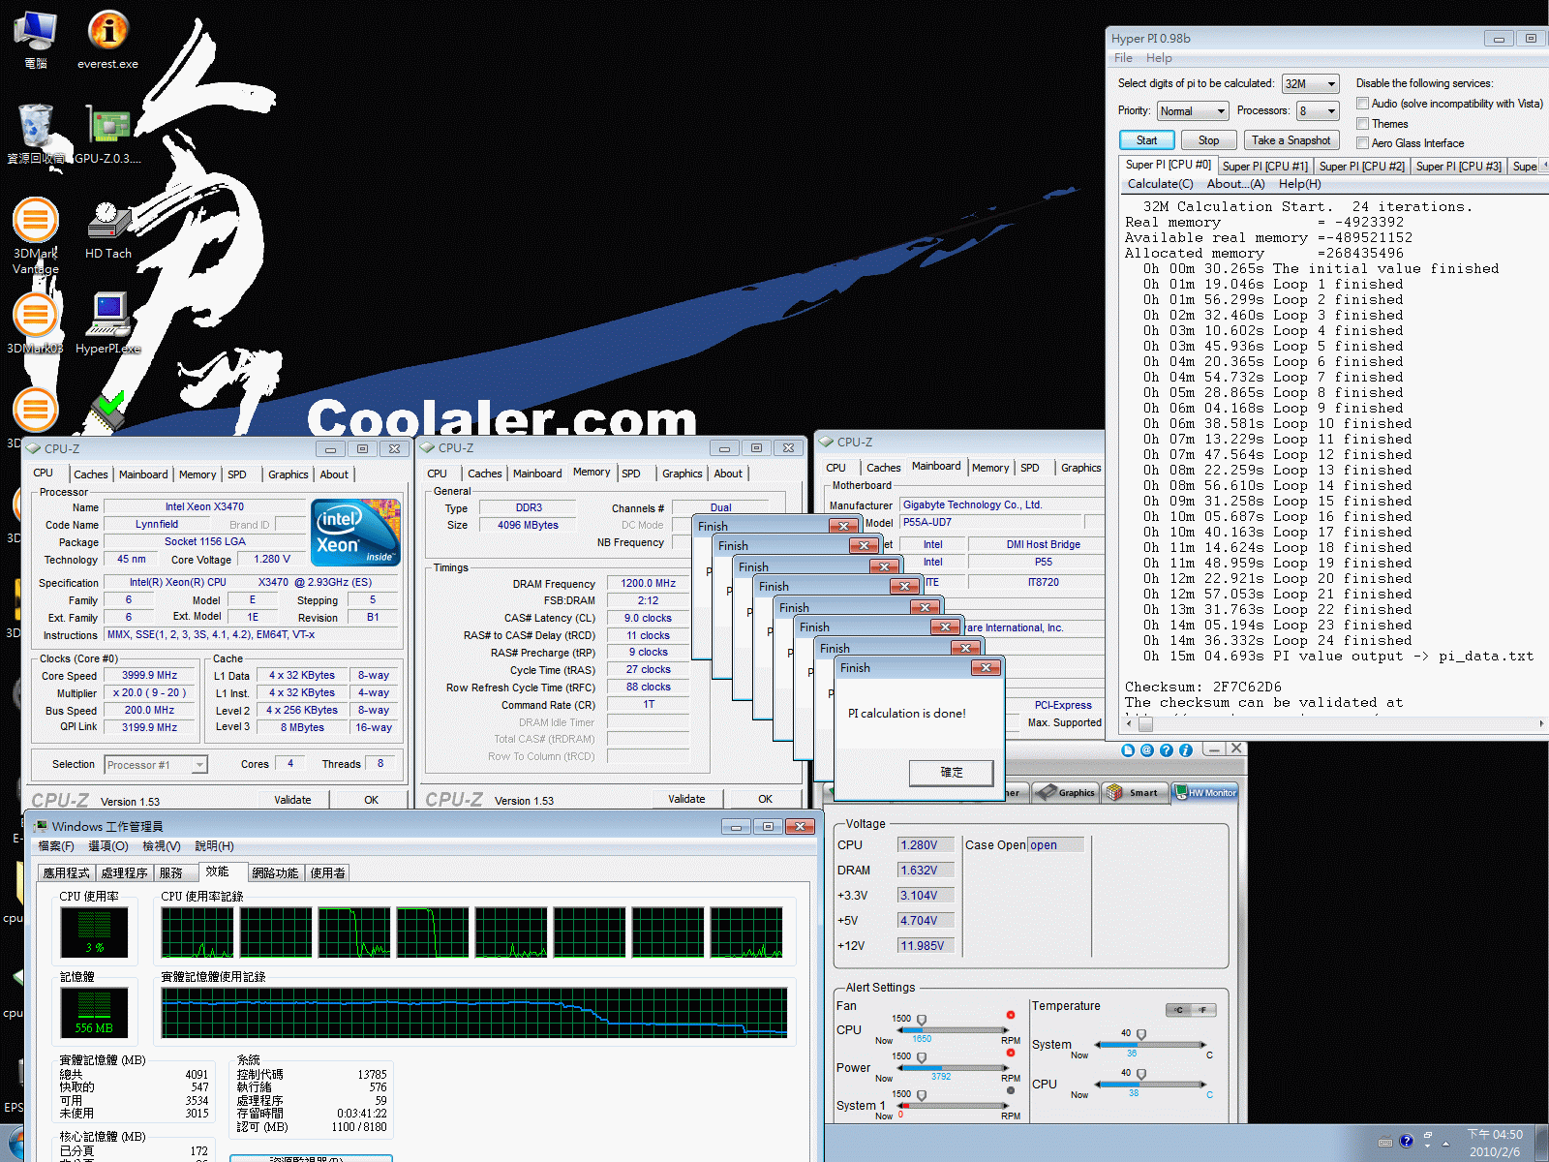
Task: Click the Start button in Hyper PI
Action: (1146, 140)
